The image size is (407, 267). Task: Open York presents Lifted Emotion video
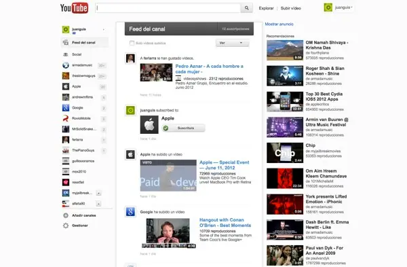click(x=326, y=199)
